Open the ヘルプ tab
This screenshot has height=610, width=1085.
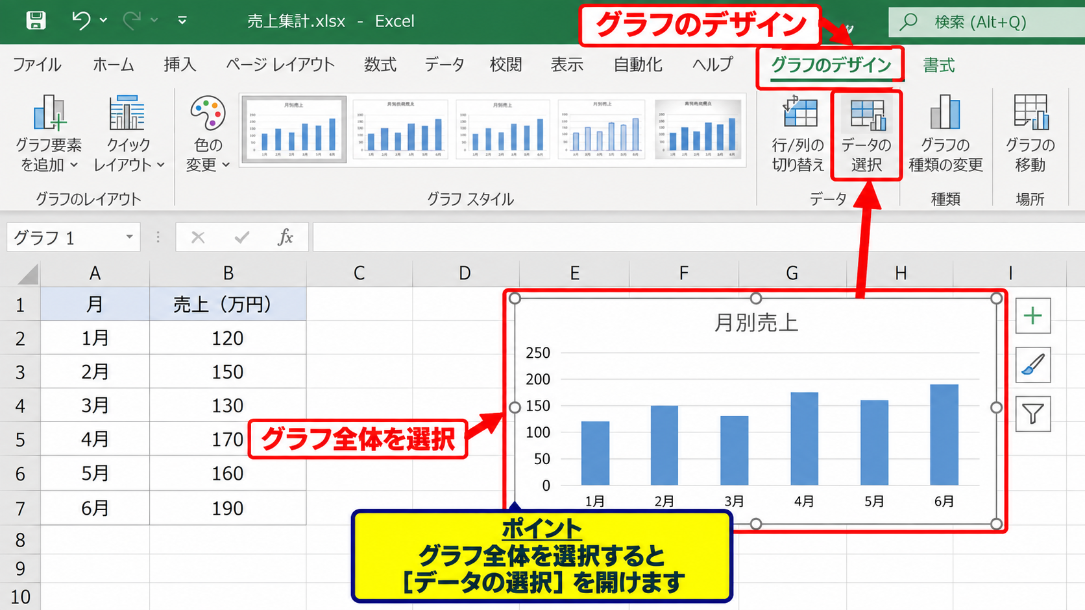[712, 65]
